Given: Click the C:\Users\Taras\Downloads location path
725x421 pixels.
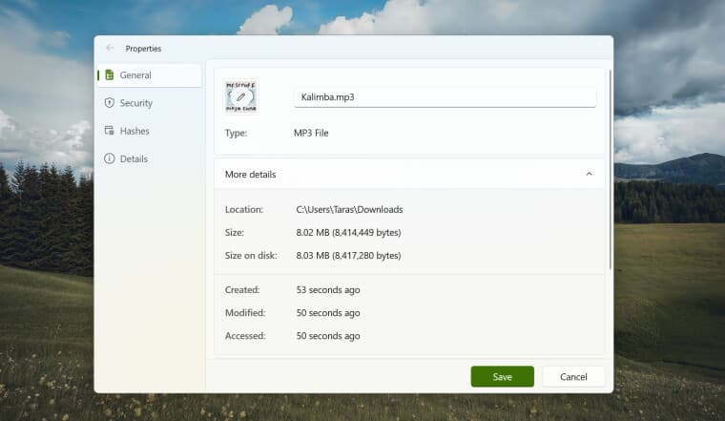Looking at the screenshot, I should pyautogui.click(x=349, y=209).
